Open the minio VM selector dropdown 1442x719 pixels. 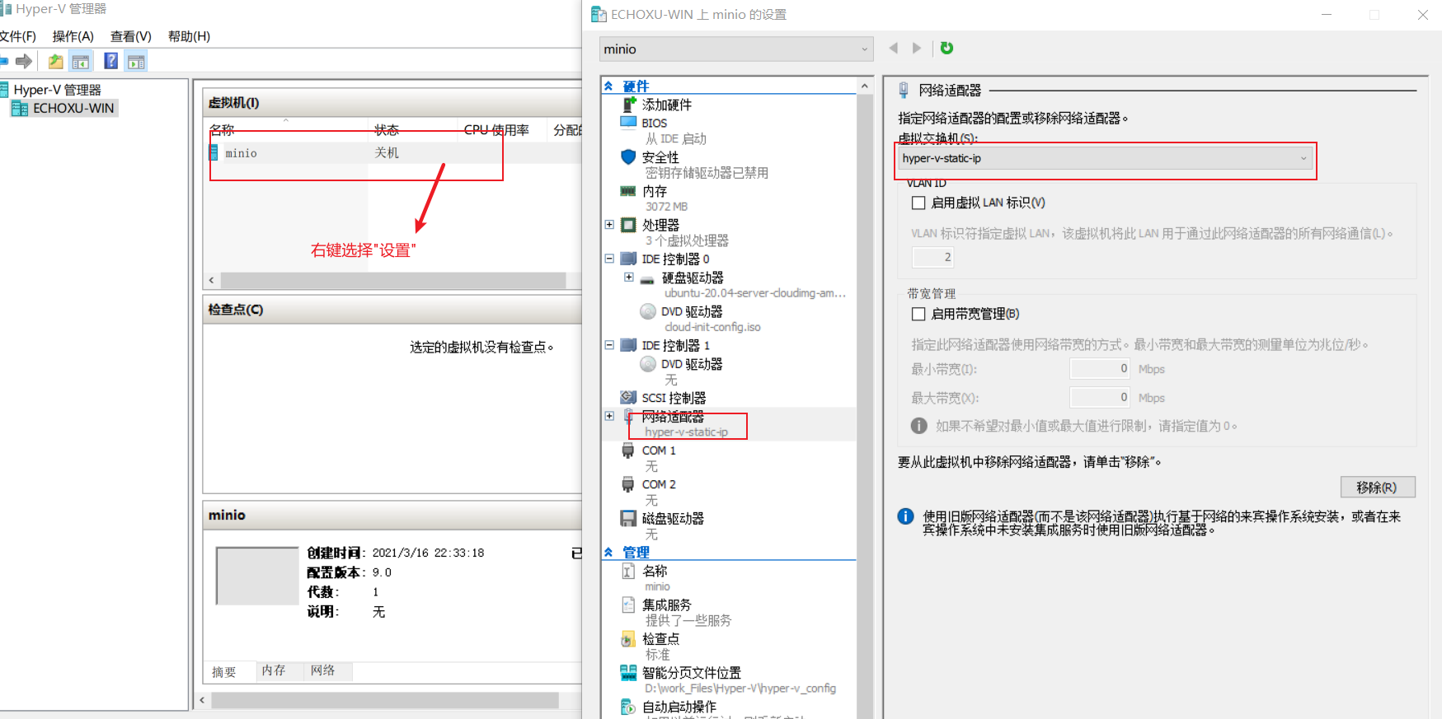736,49
